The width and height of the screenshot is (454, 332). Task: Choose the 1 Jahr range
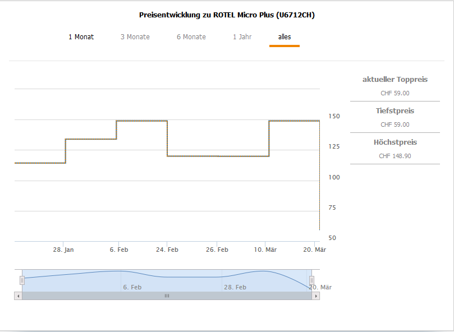tap(242, 37)
